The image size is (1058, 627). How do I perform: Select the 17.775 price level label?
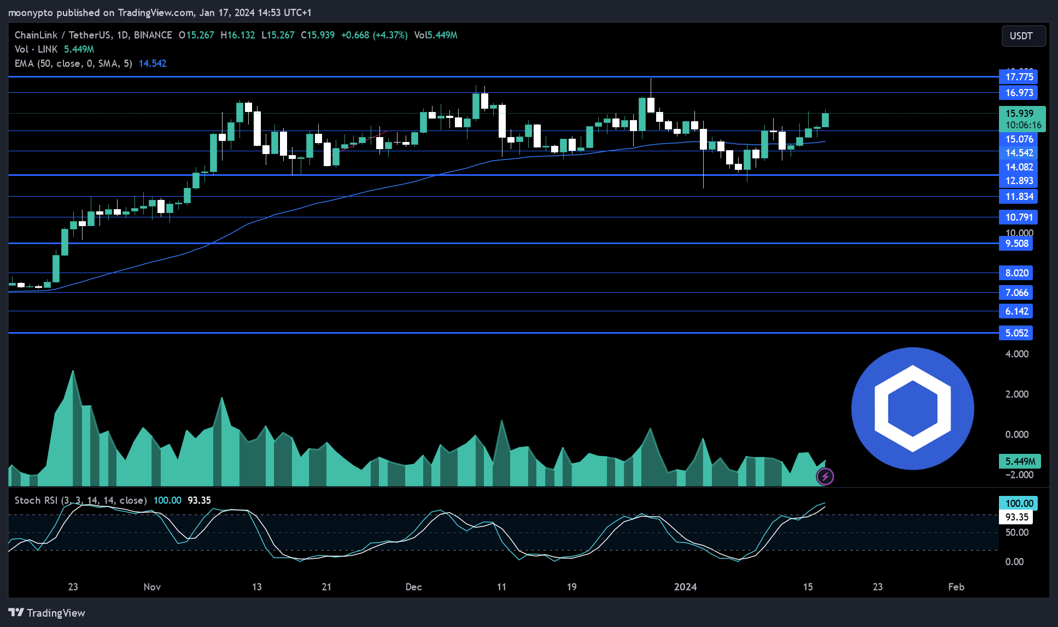[x=1018, y=77]
